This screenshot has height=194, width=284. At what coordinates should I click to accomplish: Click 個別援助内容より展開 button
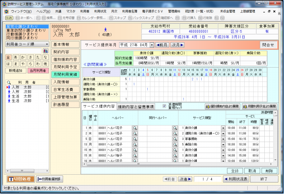(x=222, y=106)
